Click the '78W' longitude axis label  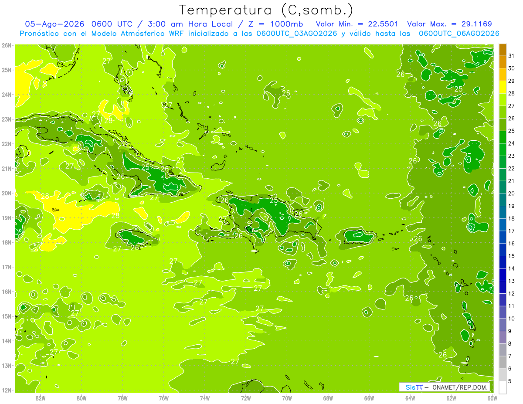pos(122,398)
